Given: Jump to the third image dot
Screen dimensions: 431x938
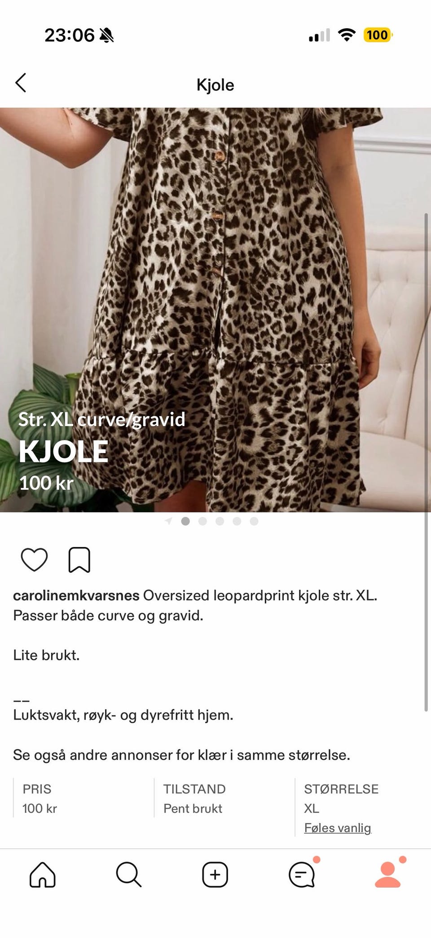Looking at the screenshot, I should point(220,521).
